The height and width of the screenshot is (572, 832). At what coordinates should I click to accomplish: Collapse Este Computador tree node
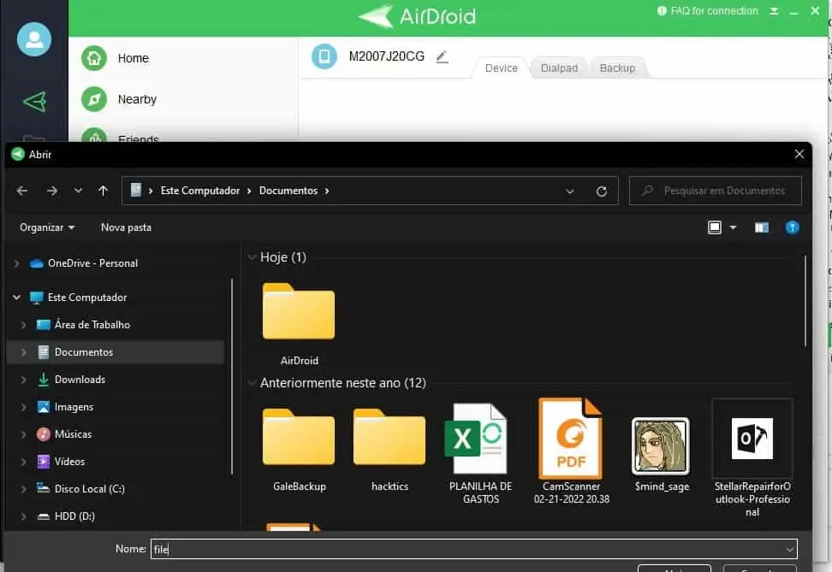[x=16, y=298]
